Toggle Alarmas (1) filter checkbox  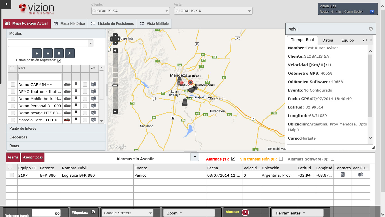(233, 159)
